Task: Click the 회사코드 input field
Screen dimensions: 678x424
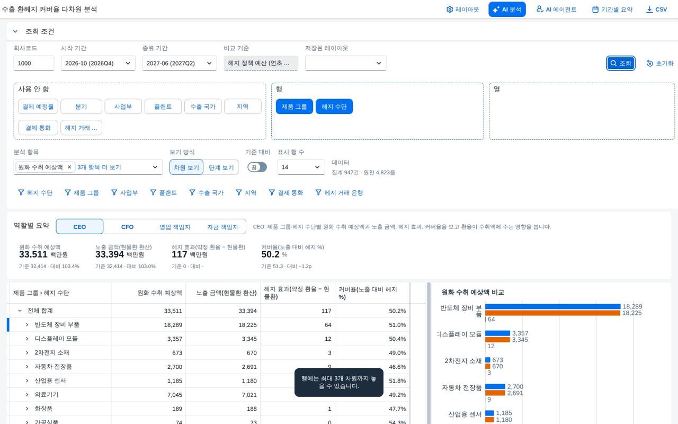Action: 34,63
